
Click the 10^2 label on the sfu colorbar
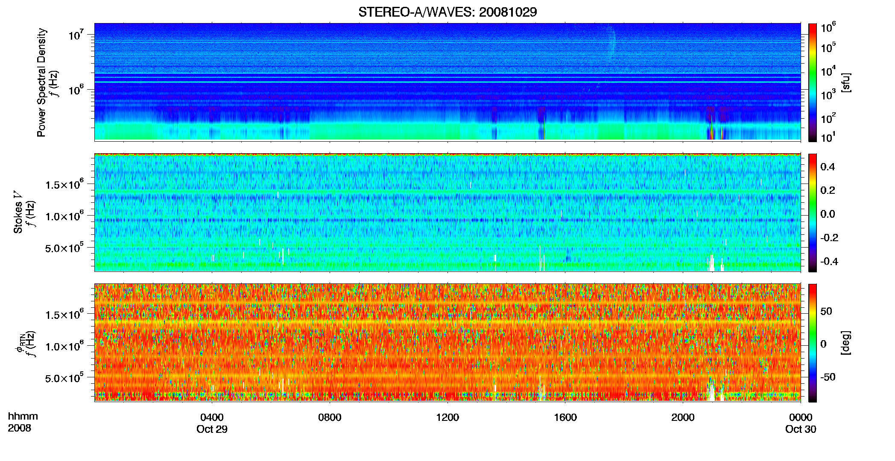(x=828, y=118)
